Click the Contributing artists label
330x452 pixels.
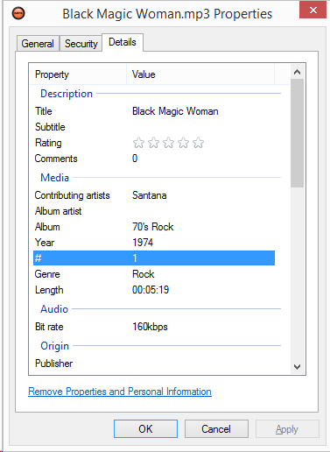tap(72, 195)
